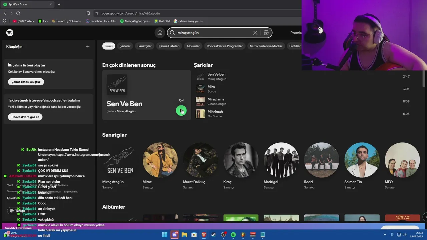Open YouTube bookmark
Screen dimensions: 427x240
pyautogui.click(x=24, y=21)
